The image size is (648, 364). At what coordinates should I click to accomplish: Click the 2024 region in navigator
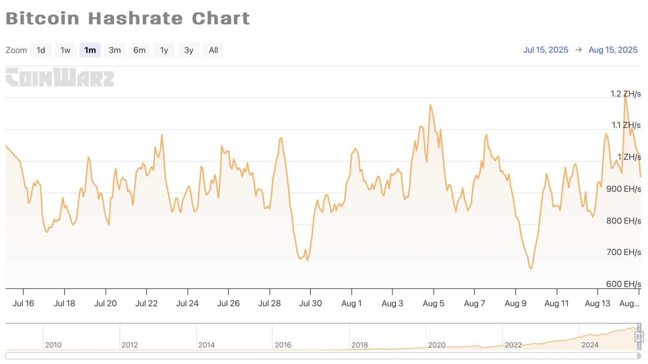coord(590,344)
